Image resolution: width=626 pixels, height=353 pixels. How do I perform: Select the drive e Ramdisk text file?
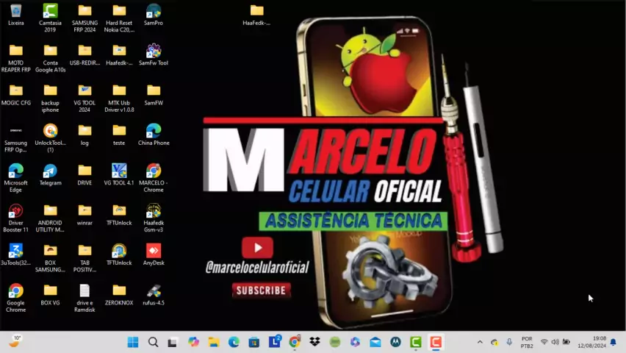coord(84,291)
